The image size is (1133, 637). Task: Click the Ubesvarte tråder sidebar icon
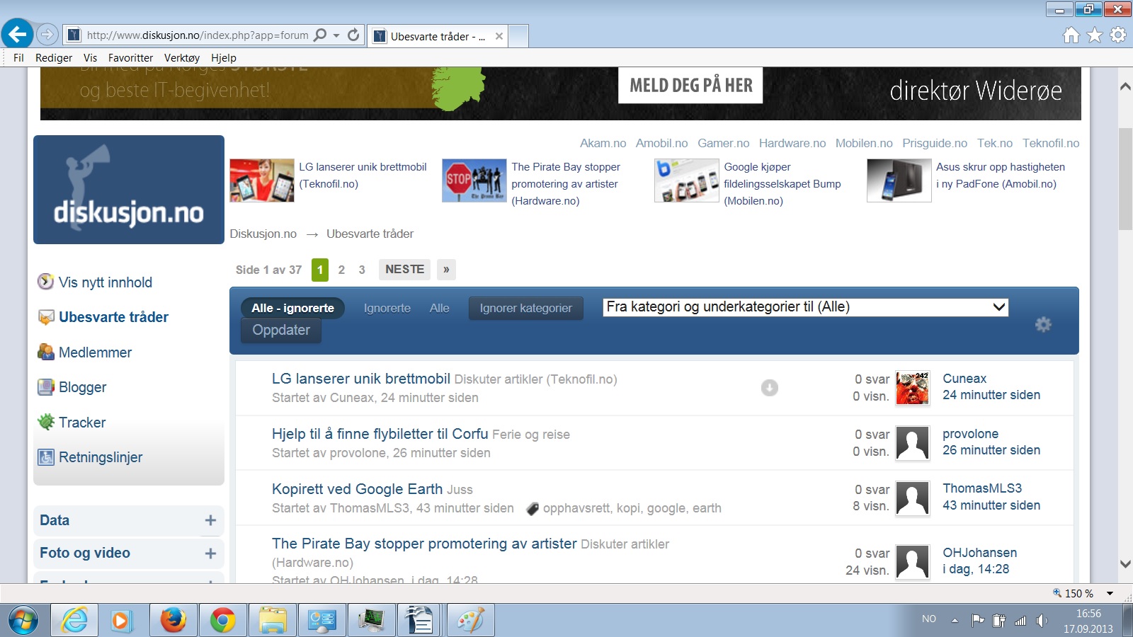[x=46, y=317]
